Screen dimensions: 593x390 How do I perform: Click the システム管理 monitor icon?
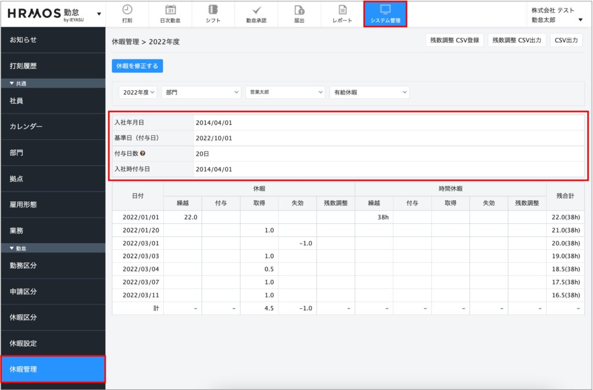pyautogui.click(x=385, y=9)
